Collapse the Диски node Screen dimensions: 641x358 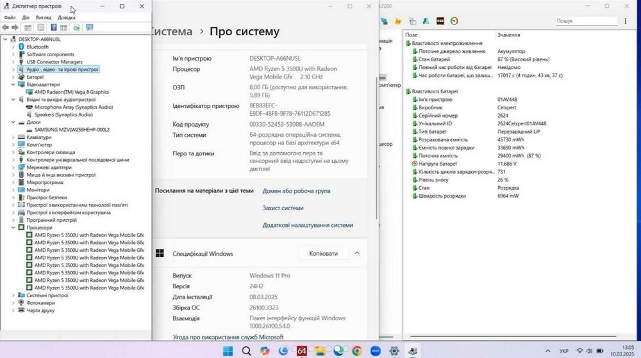[x=13, y=122]
